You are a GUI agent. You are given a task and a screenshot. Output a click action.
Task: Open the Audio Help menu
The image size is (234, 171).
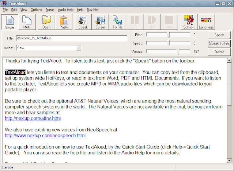pos(66,10)
